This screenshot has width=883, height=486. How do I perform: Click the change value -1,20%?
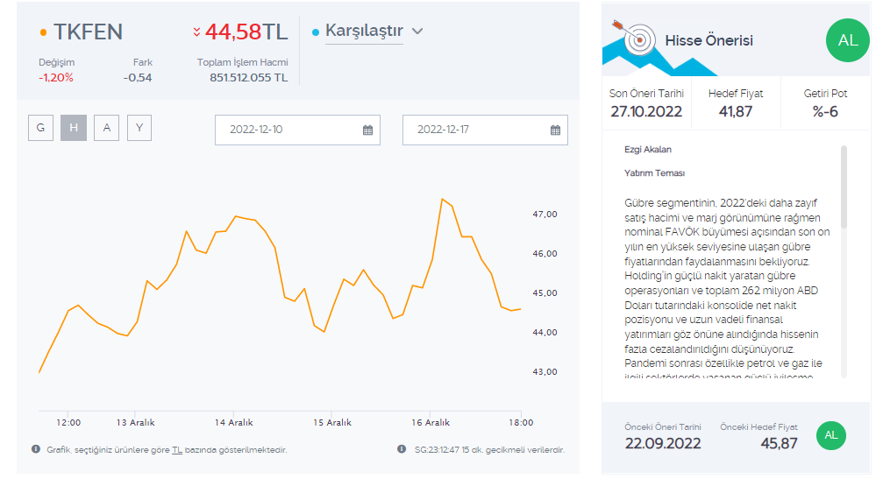point(56,78)
